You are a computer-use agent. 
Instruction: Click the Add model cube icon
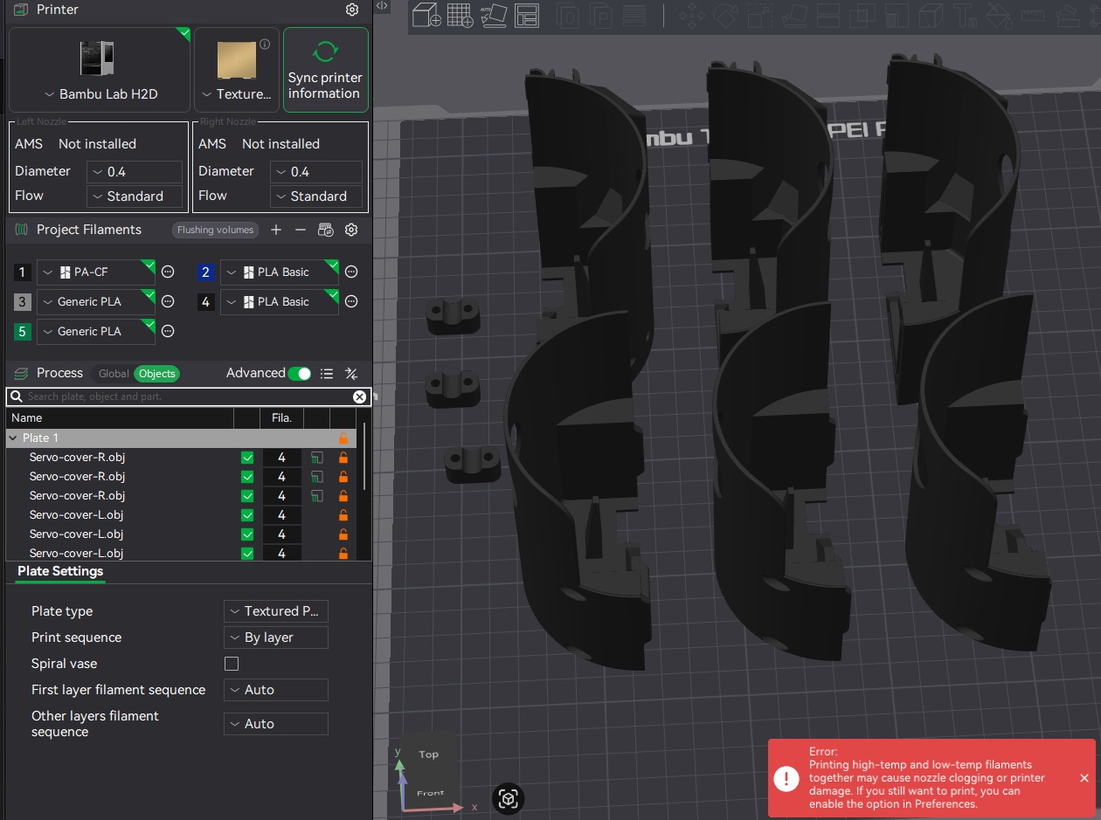[426, 15]
